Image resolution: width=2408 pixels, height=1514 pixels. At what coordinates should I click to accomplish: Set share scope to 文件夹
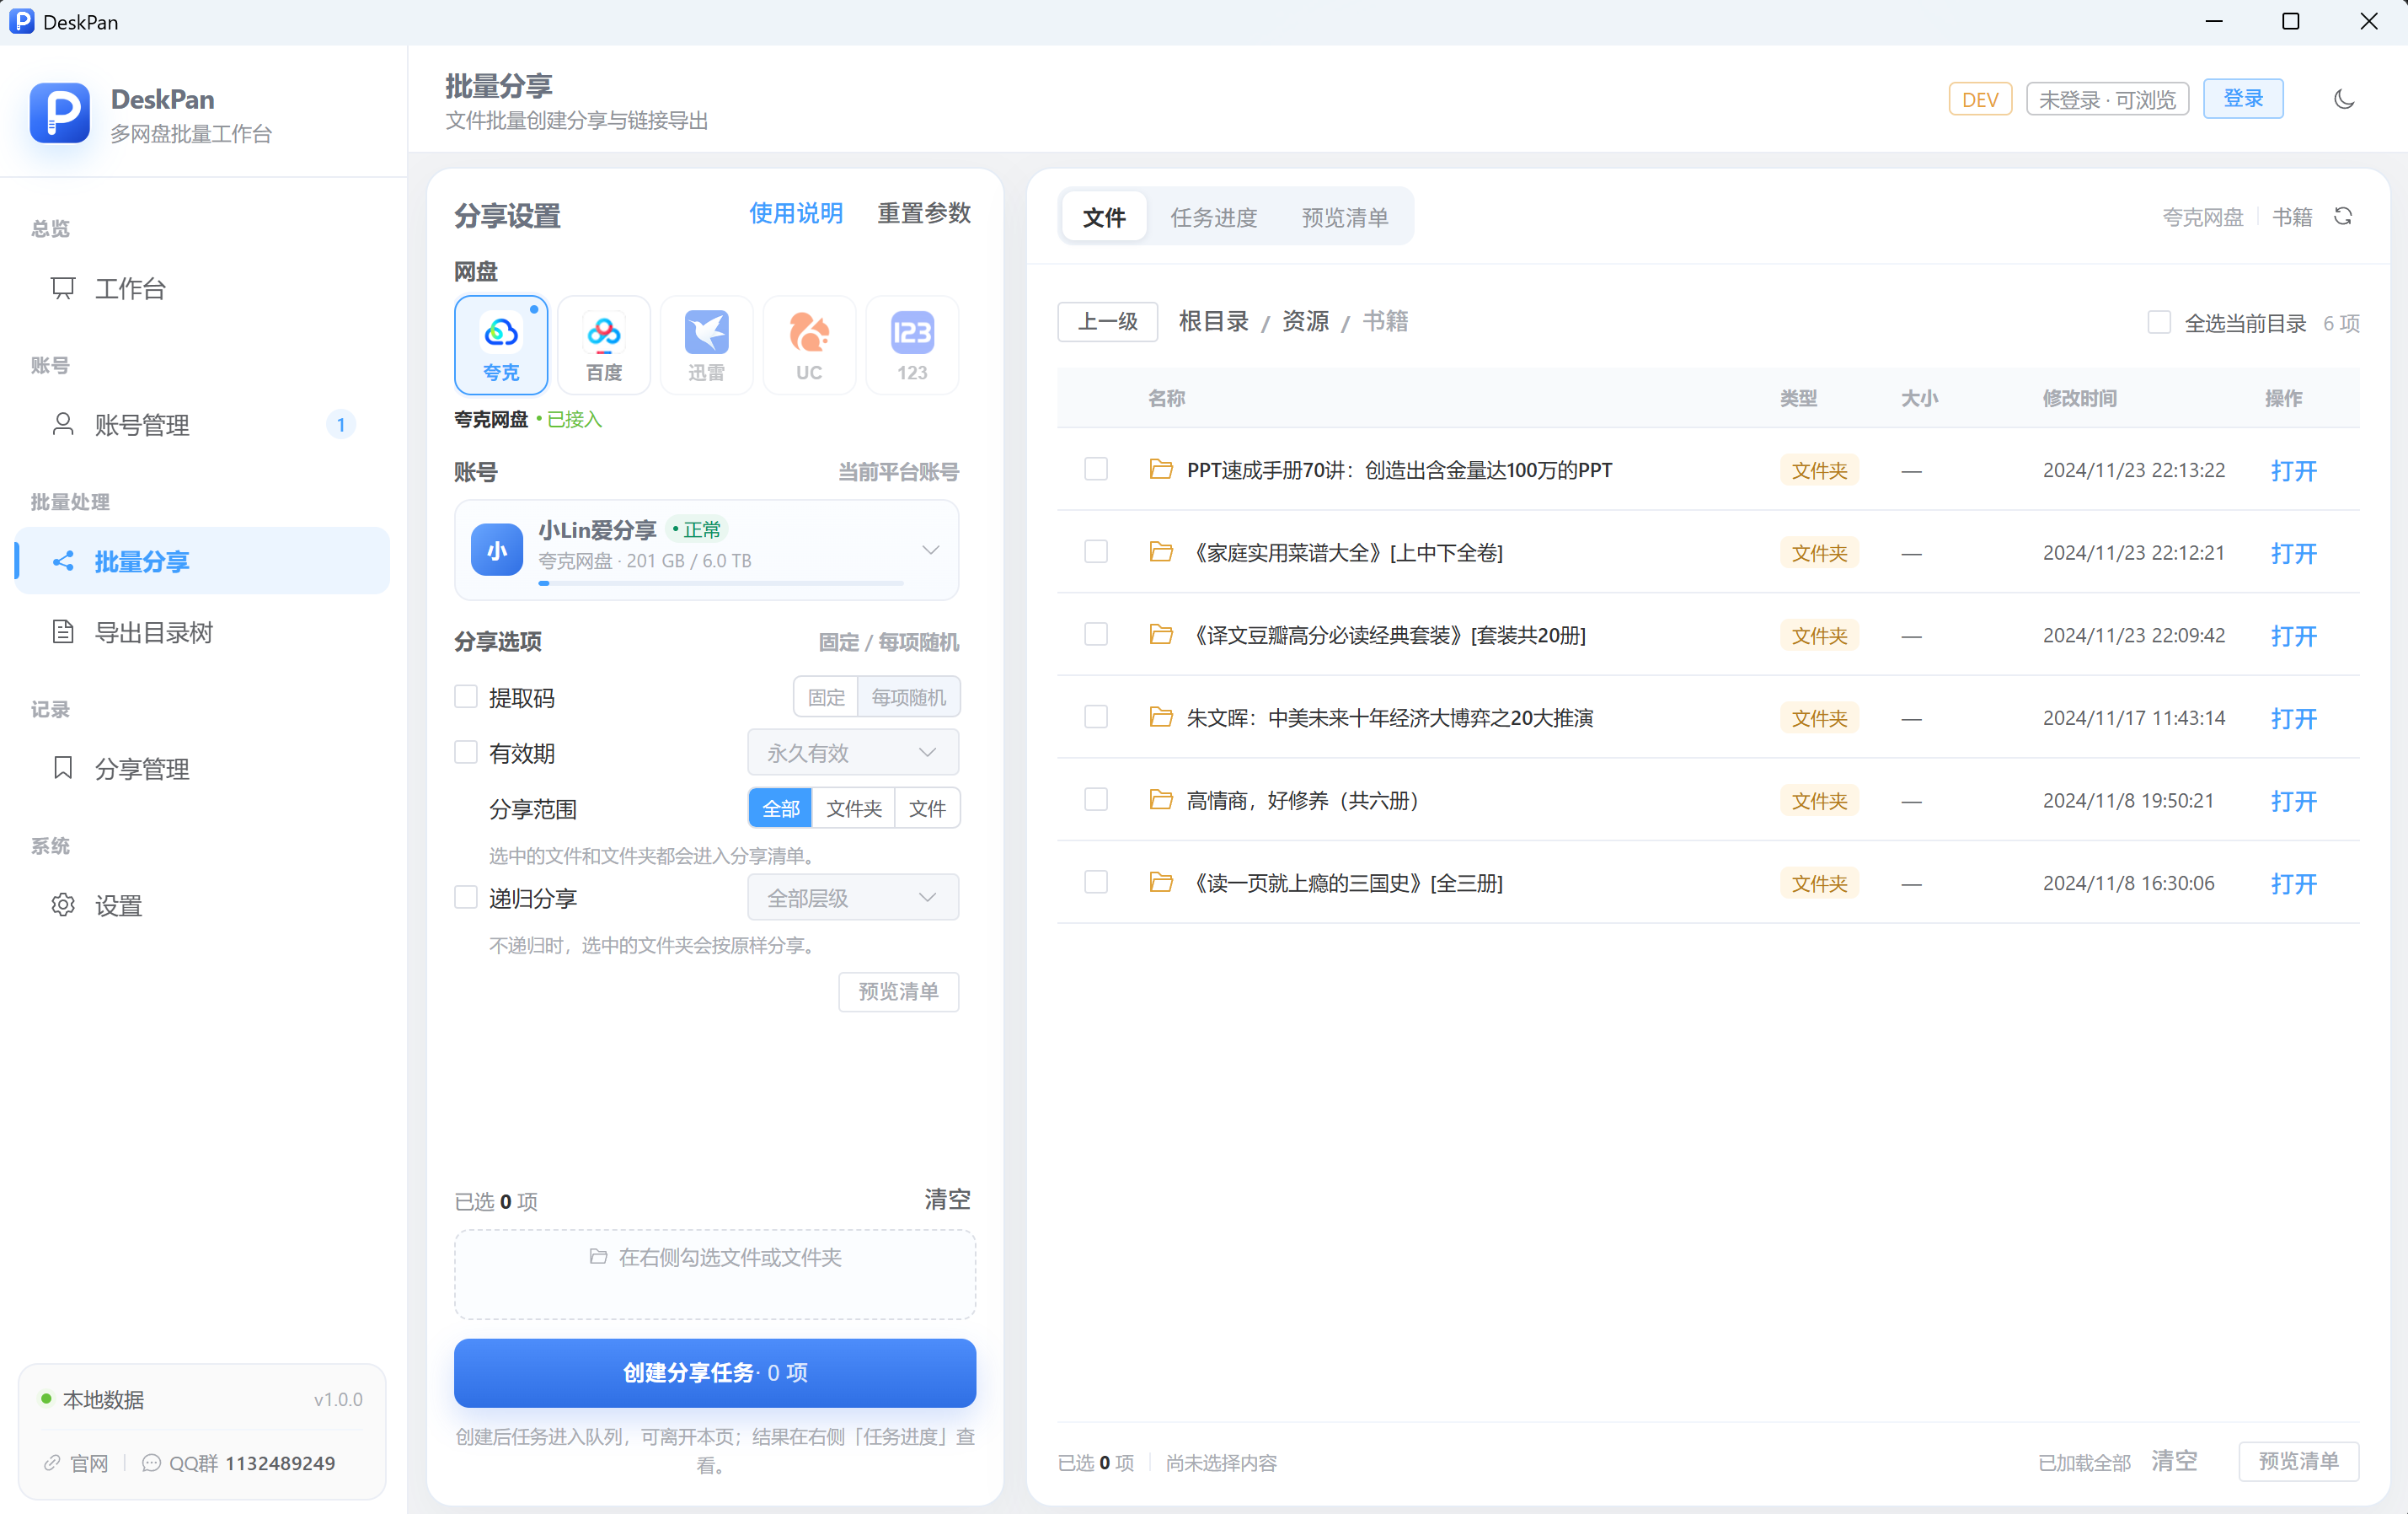coord(853,808)
